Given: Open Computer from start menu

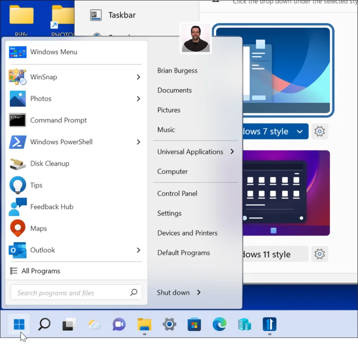Looking at the screenshot, I should [x=172, y=171].
